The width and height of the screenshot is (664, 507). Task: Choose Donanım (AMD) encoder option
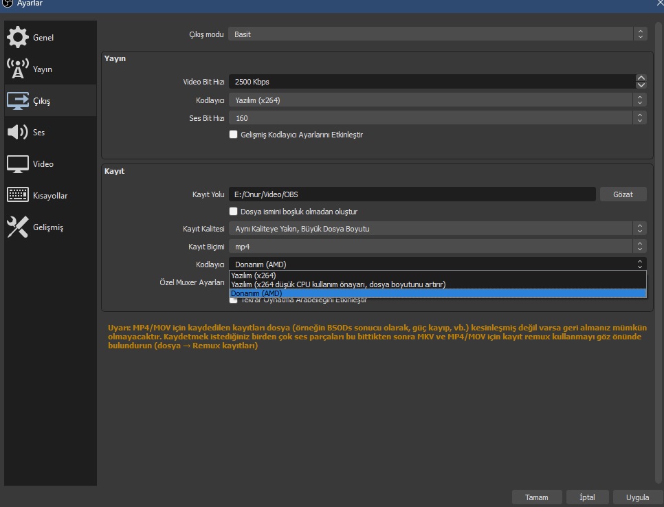[x=437, y=293]
